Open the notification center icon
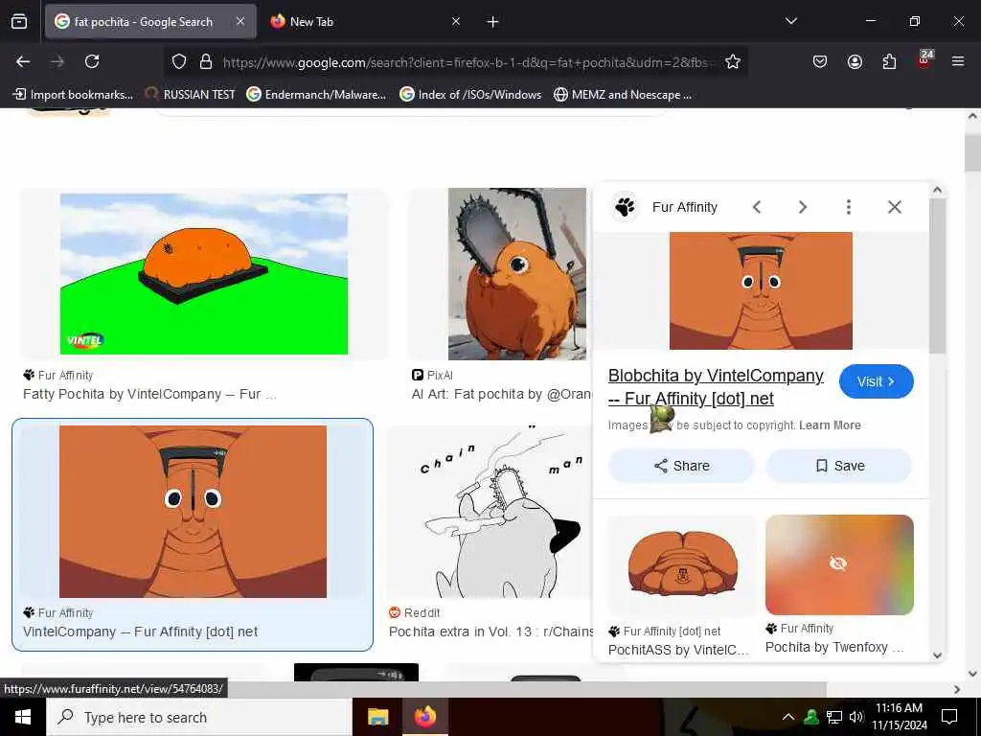The width and height of the screenshot is (981, 736). (949, 717)
